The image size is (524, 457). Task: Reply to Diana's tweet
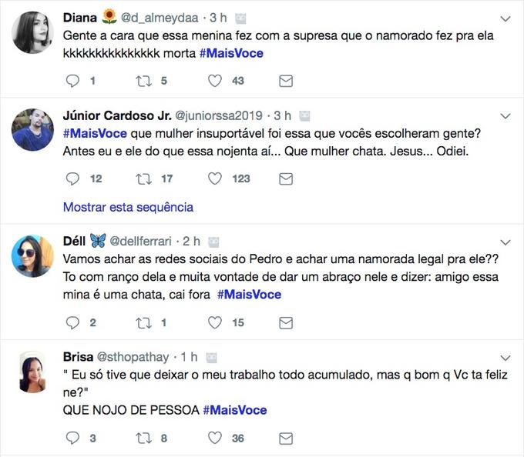click(73, 81)
